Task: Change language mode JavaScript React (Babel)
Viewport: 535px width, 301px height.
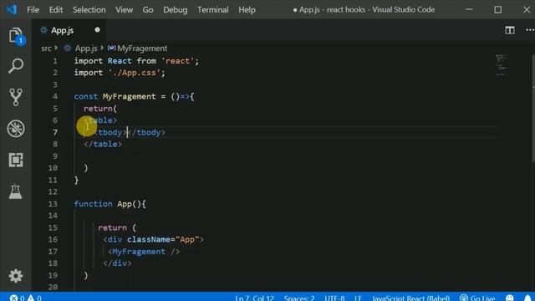Action: point(410,298)
